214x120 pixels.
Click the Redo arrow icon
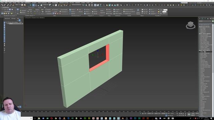pyautogui.click(x=5, y=5)
